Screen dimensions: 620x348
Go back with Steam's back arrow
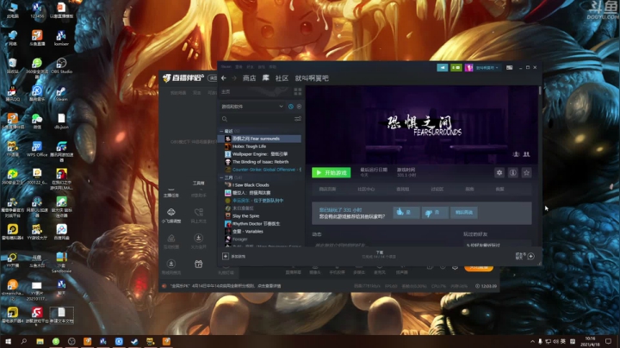pyautogui.click(x=224, y=78)
